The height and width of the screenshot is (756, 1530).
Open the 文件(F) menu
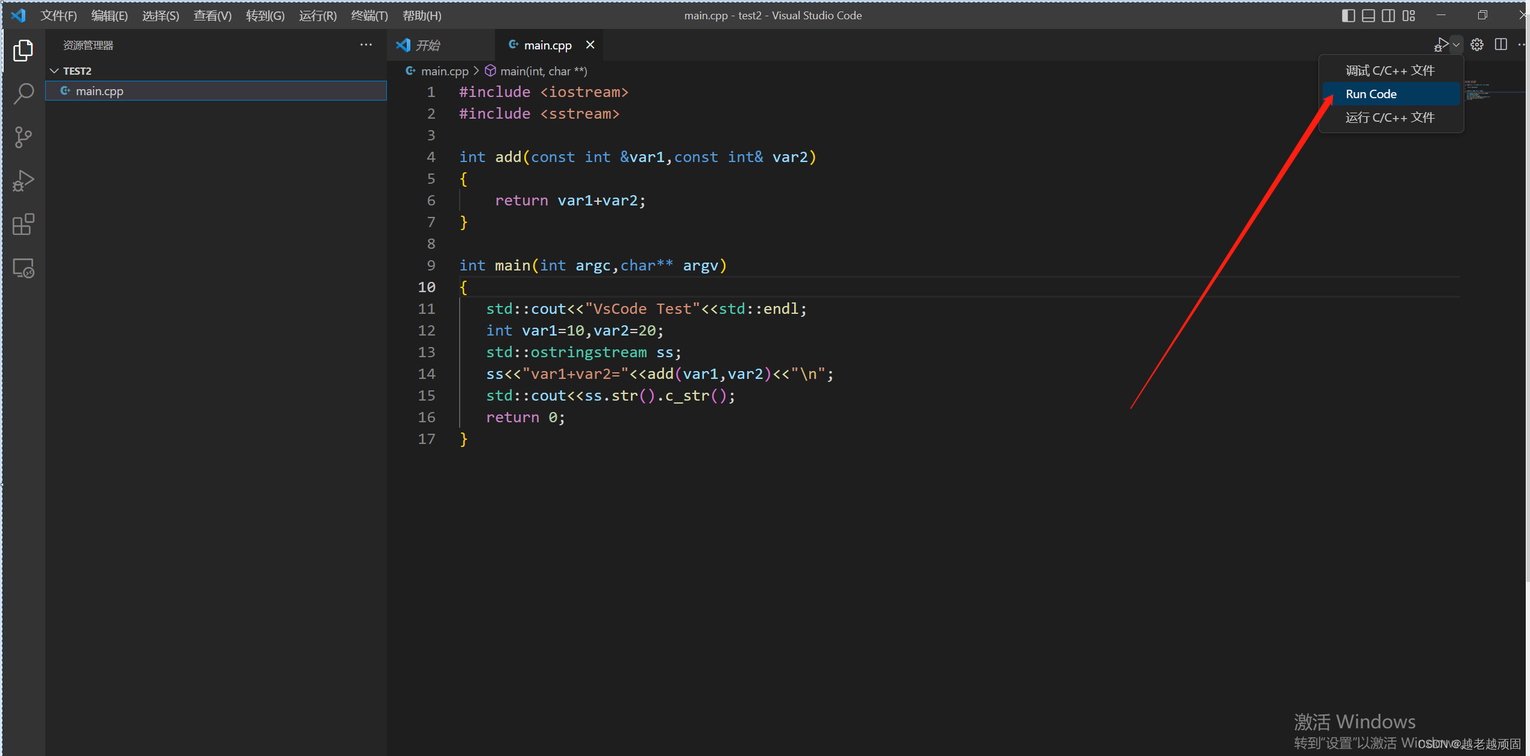click(58, 16)
